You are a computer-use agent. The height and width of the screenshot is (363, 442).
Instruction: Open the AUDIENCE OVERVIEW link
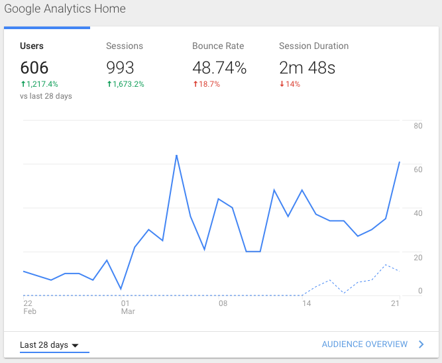pos(364,344)
